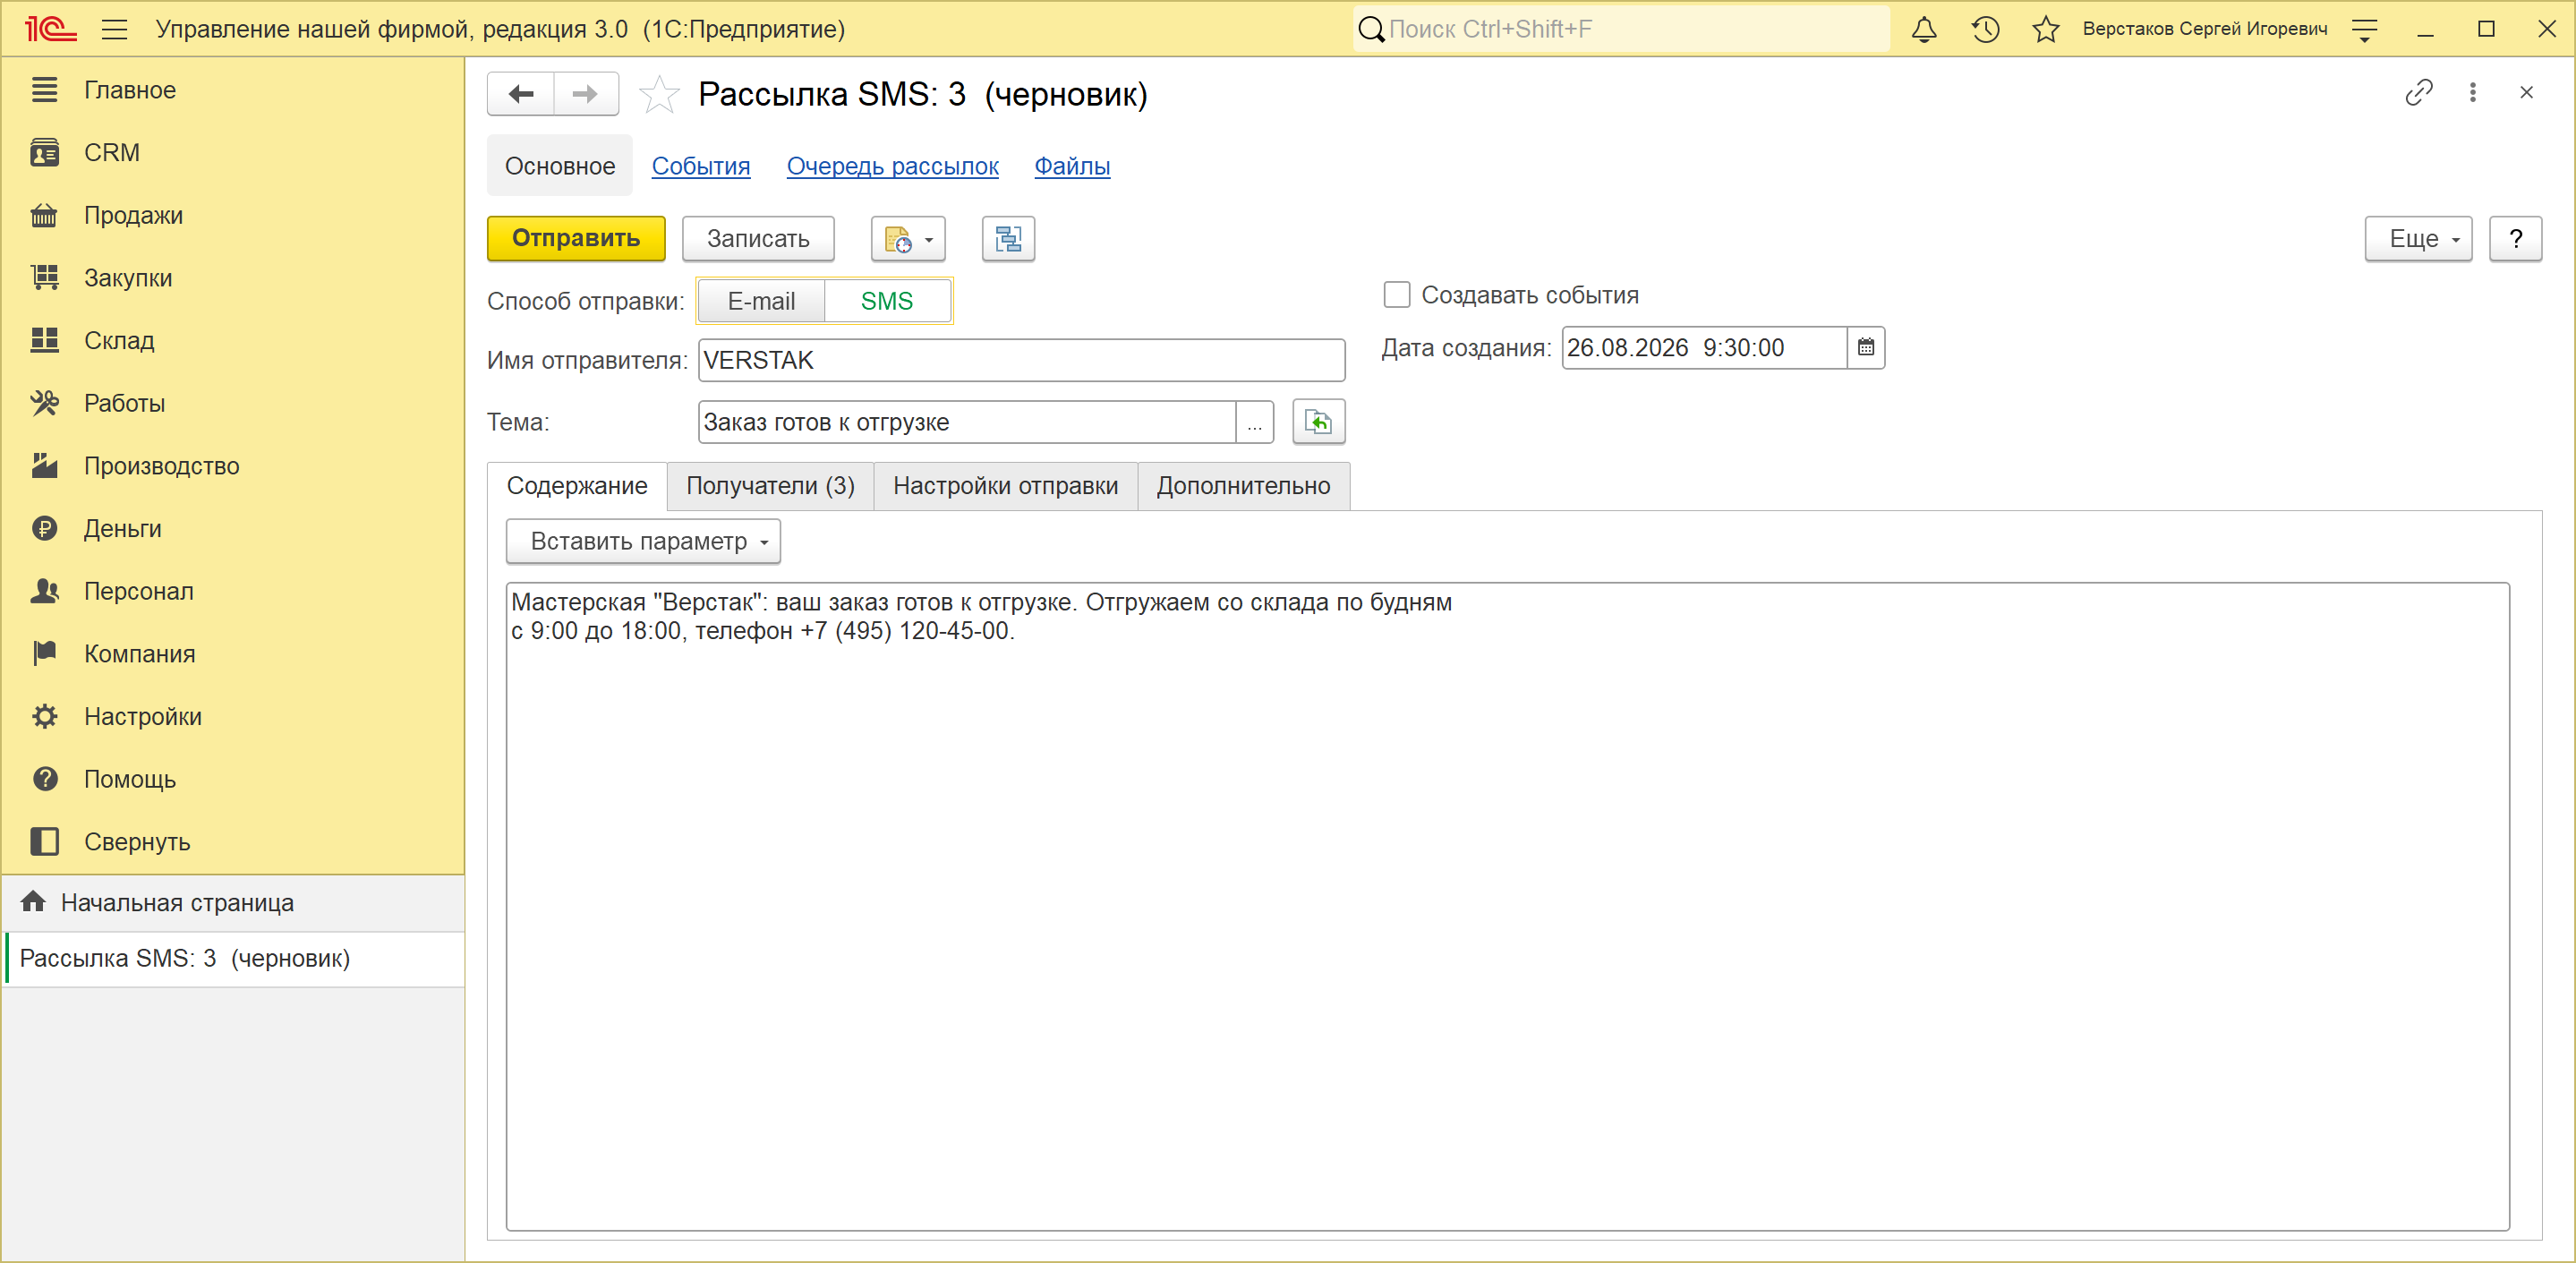Collapse the sidebar with Свернуть
Viewport: 2576px width, 1263px height.
(x=232, y=842)
